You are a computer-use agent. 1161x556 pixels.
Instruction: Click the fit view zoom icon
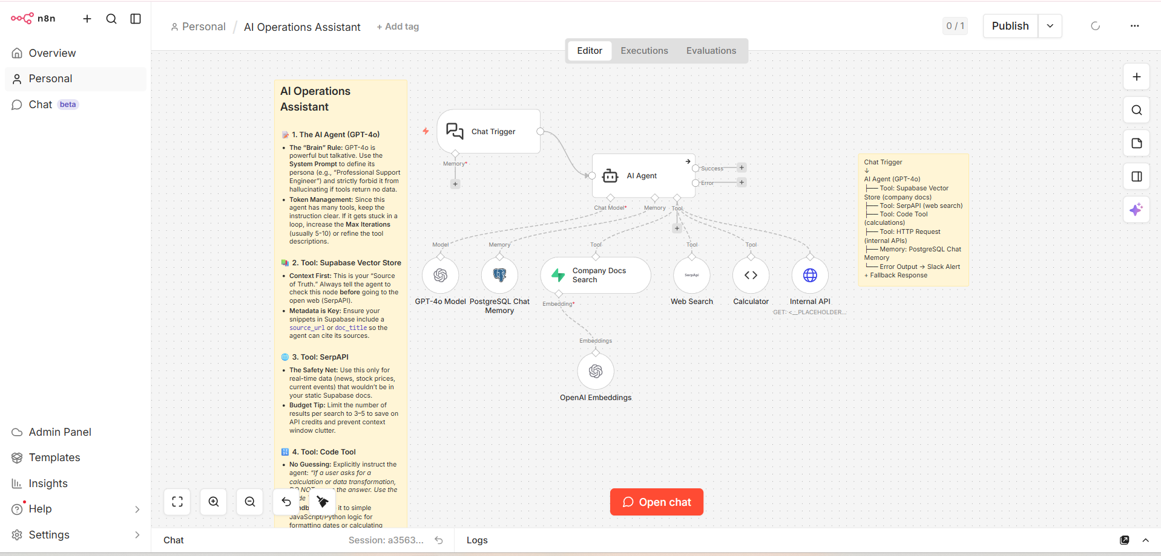177,502
